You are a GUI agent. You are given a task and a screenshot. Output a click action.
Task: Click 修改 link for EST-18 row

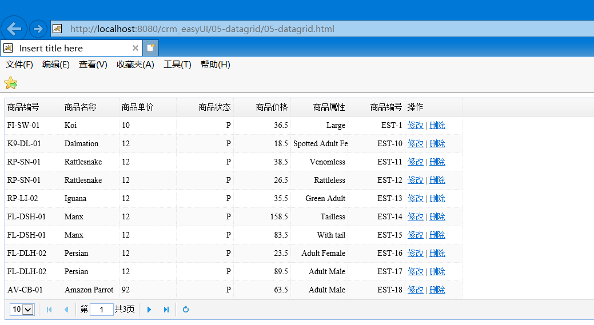[415, 290]
